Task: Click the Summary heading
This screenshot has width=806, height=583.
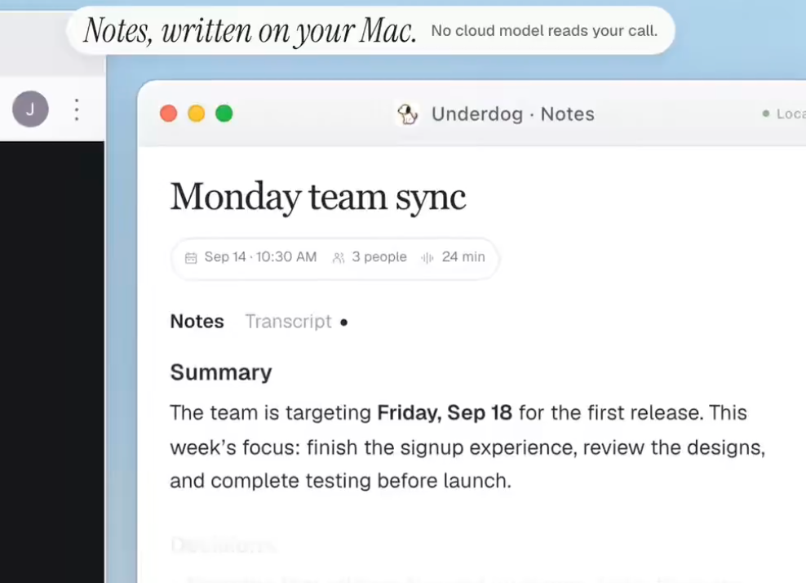Action: (x=221, y=372)
